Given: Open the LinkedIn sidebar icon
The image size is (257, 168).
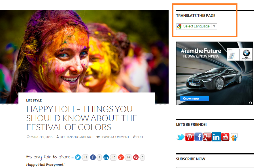Looking at the screenshot, I should click(x=216, y=137).
